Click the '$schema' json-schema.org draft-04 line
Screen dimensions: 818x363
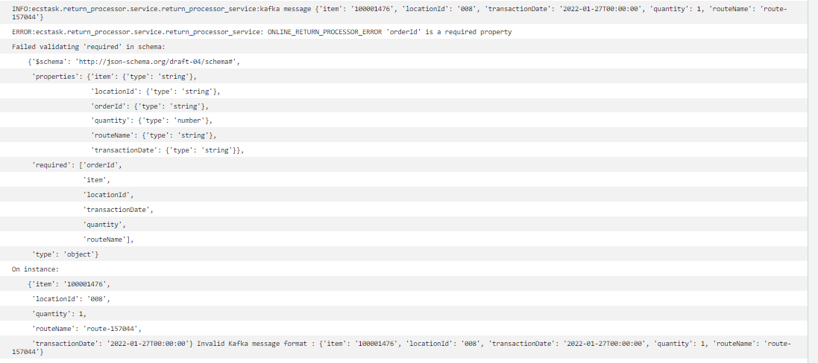point(404,61)
